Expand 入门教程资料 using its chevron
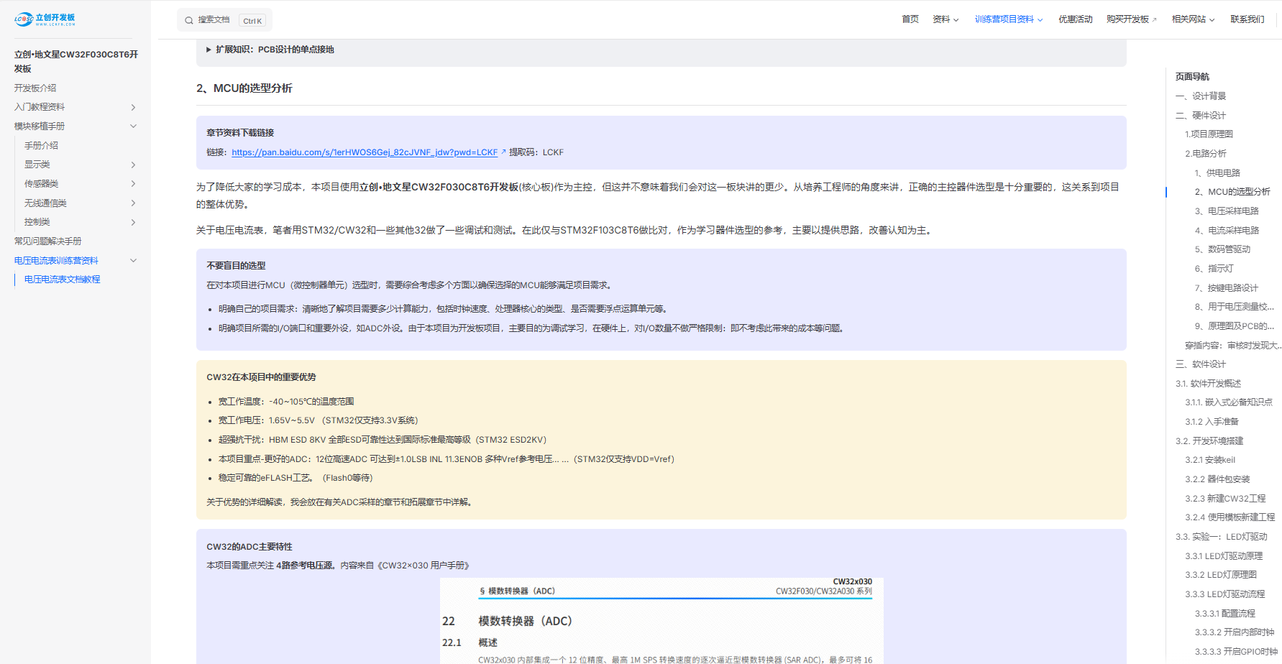 [133, 107]
